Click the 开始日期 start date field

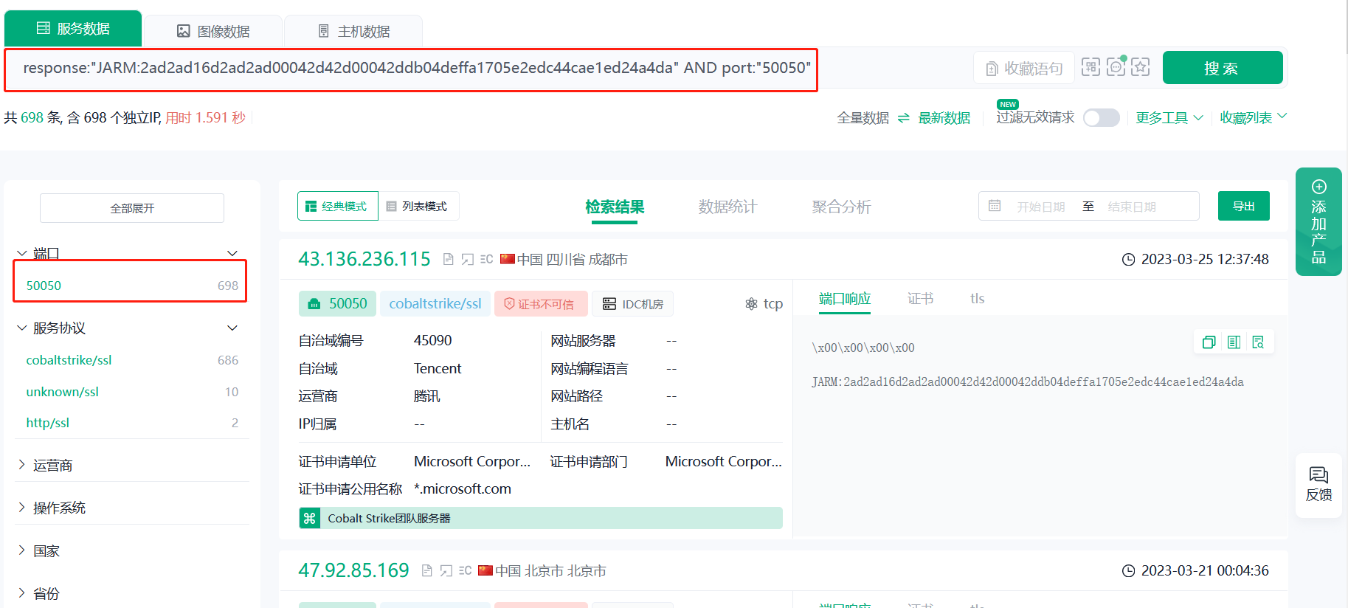[x=1040, y=207]
